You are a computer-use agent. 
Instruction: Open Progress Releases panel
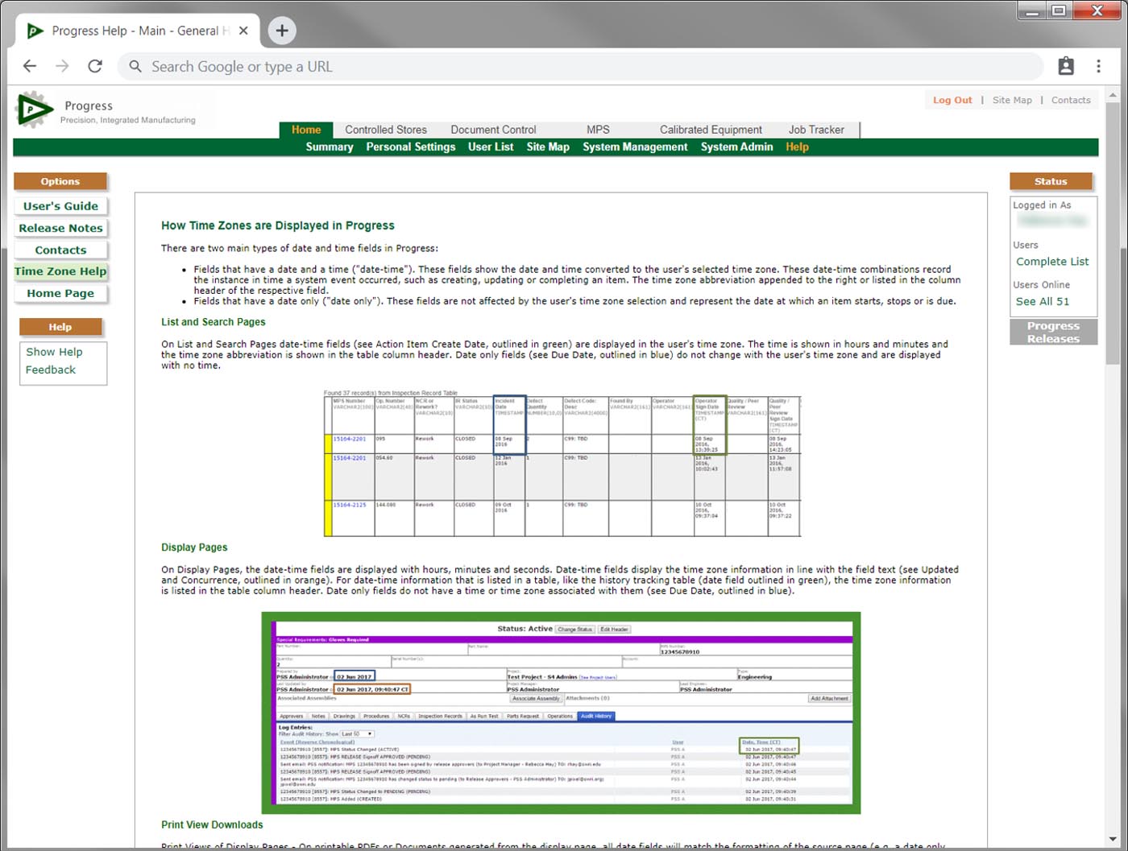[x=1053, y=332]
